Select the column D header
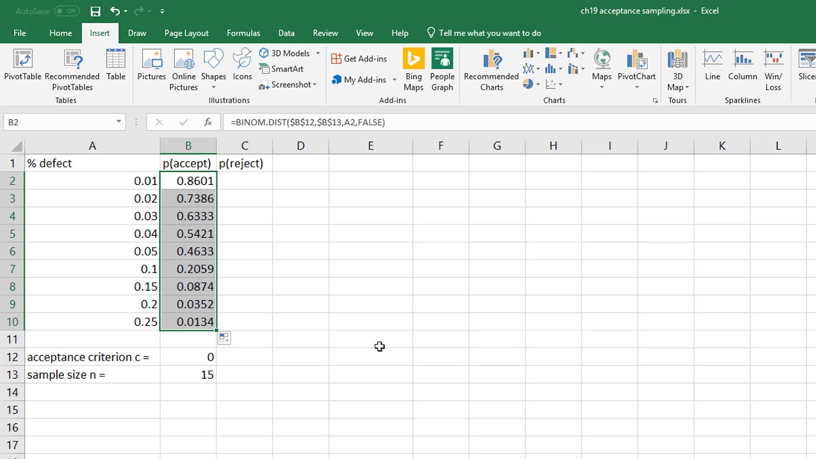The image size is (816, 459). [300, 146]
